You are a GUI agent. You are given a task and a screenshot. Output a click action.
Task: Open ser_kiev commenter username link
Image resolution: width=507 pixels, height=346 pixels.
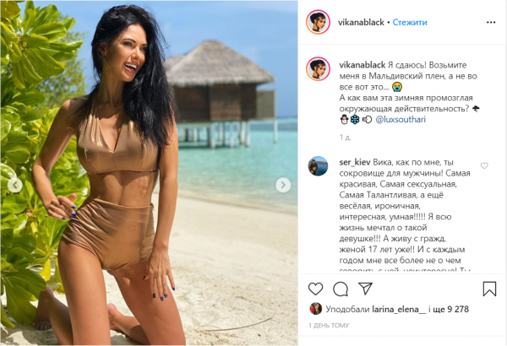click(355, 162)
